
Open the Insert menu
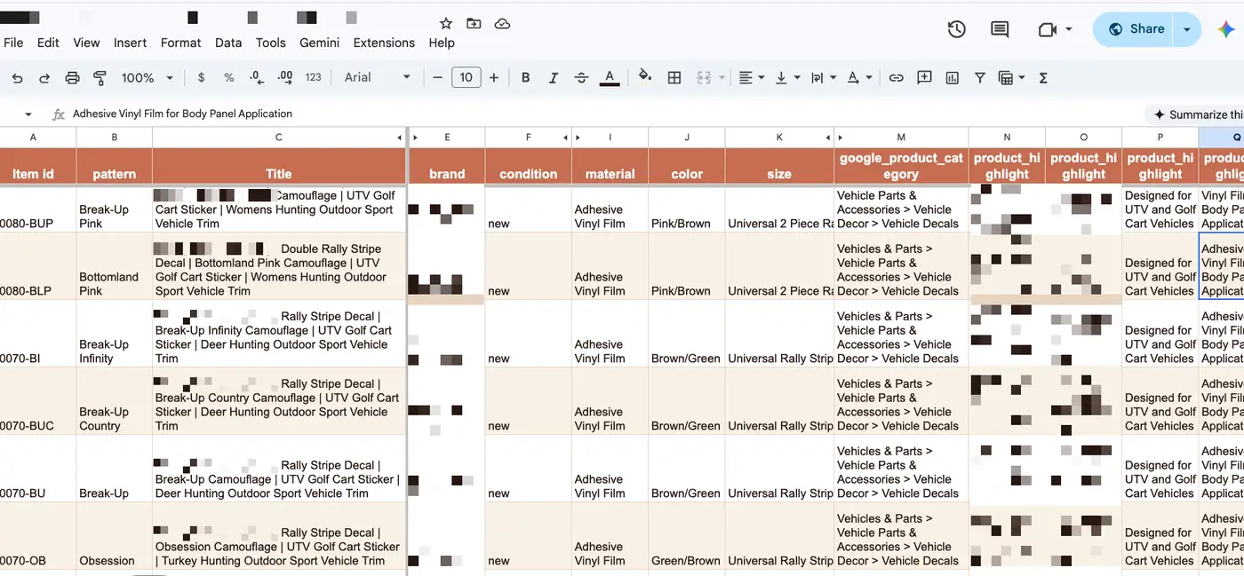131,43
